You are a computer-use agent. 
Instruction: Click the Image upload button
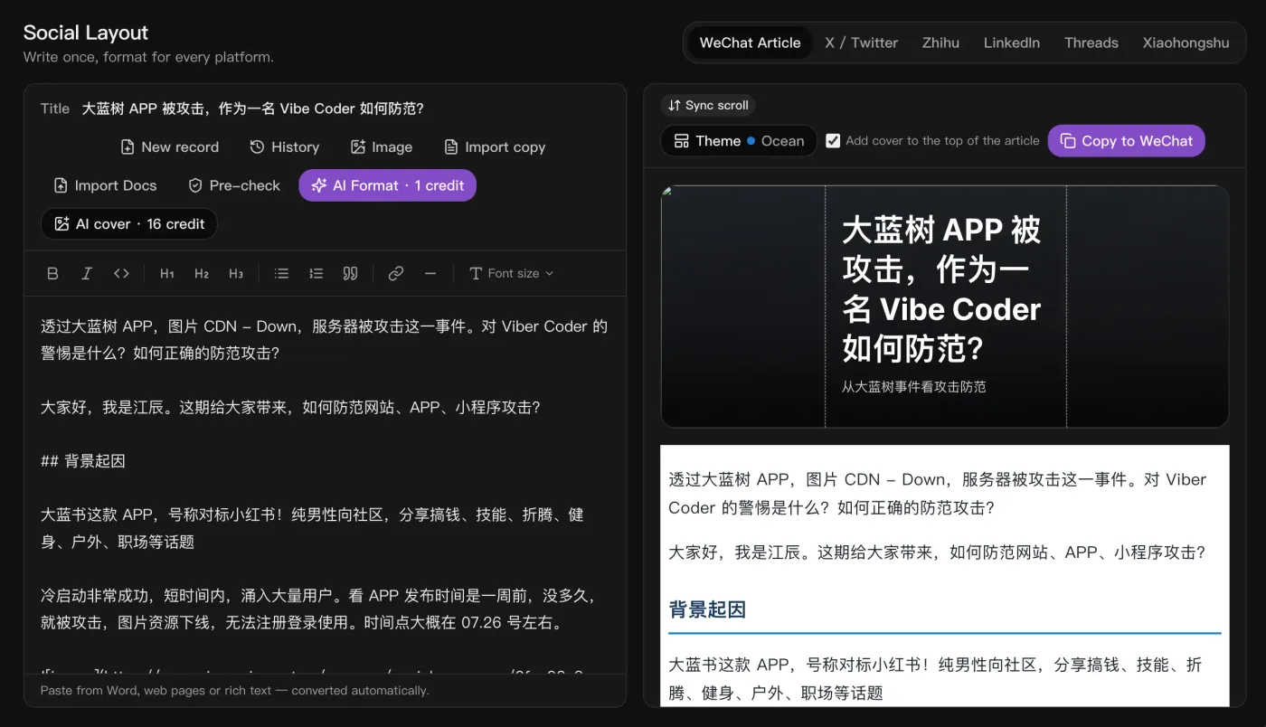pyautogui.click(x=381, y=146)
